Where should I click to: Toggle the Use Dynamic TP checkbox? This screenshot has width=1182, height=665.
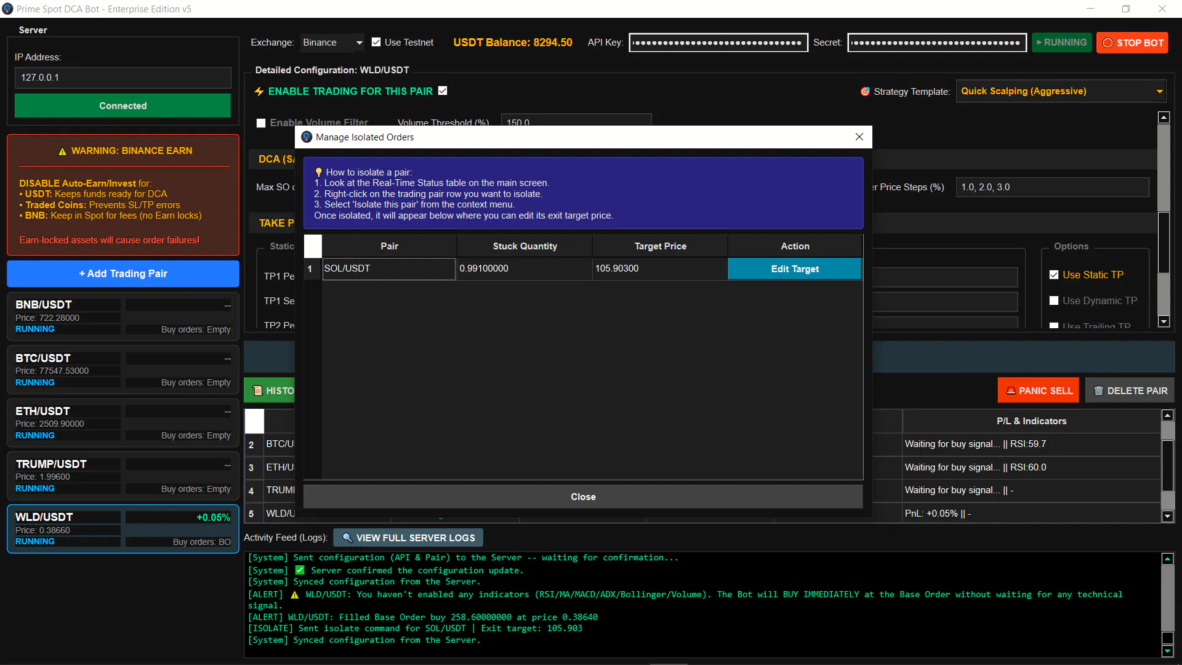click(1054, 300)
